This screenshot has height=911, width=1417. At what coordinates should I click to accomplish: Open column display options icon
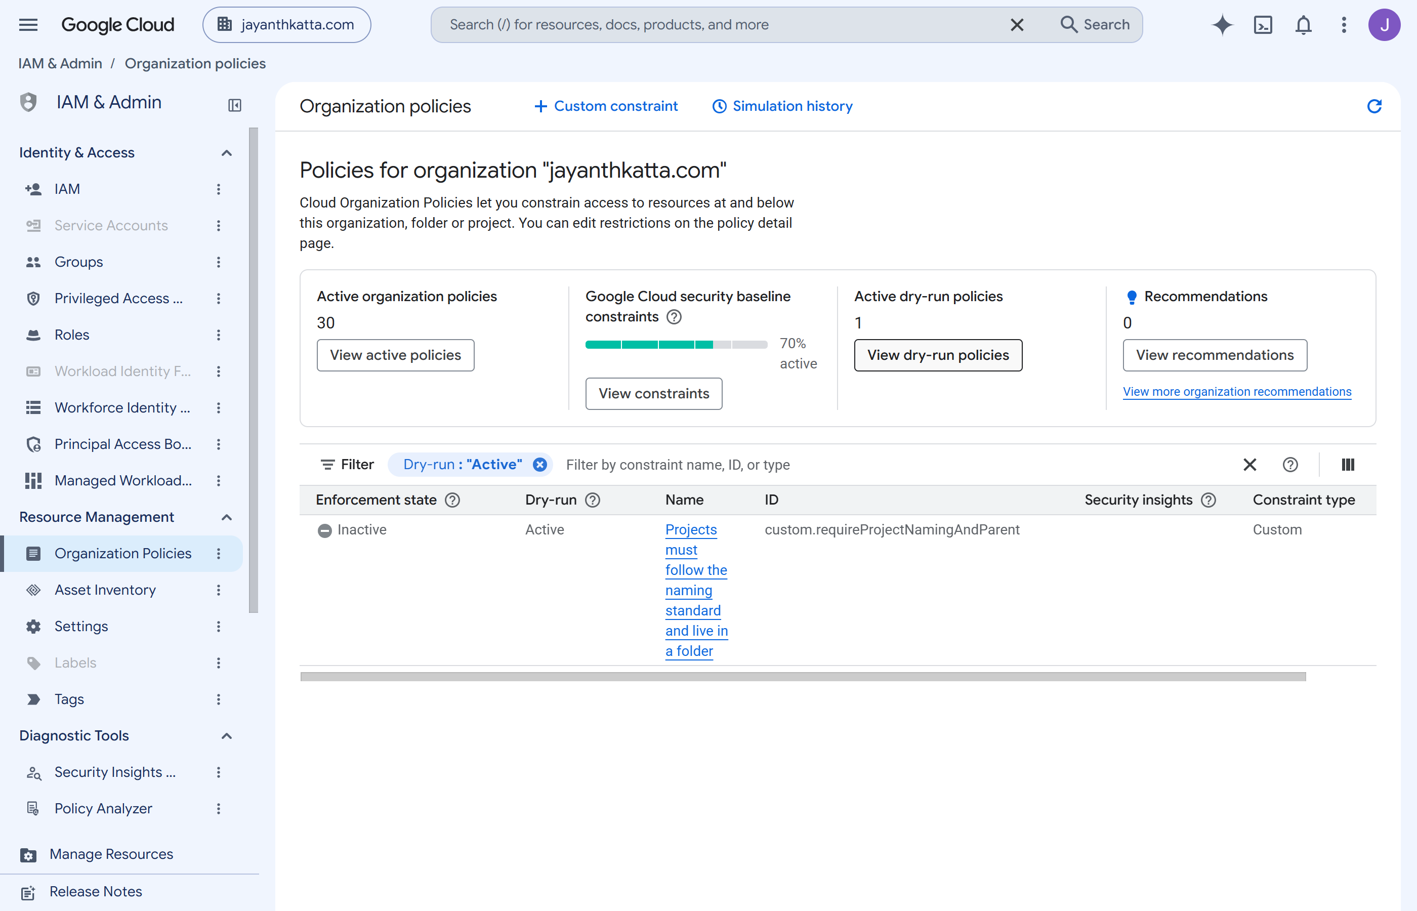1348,465
